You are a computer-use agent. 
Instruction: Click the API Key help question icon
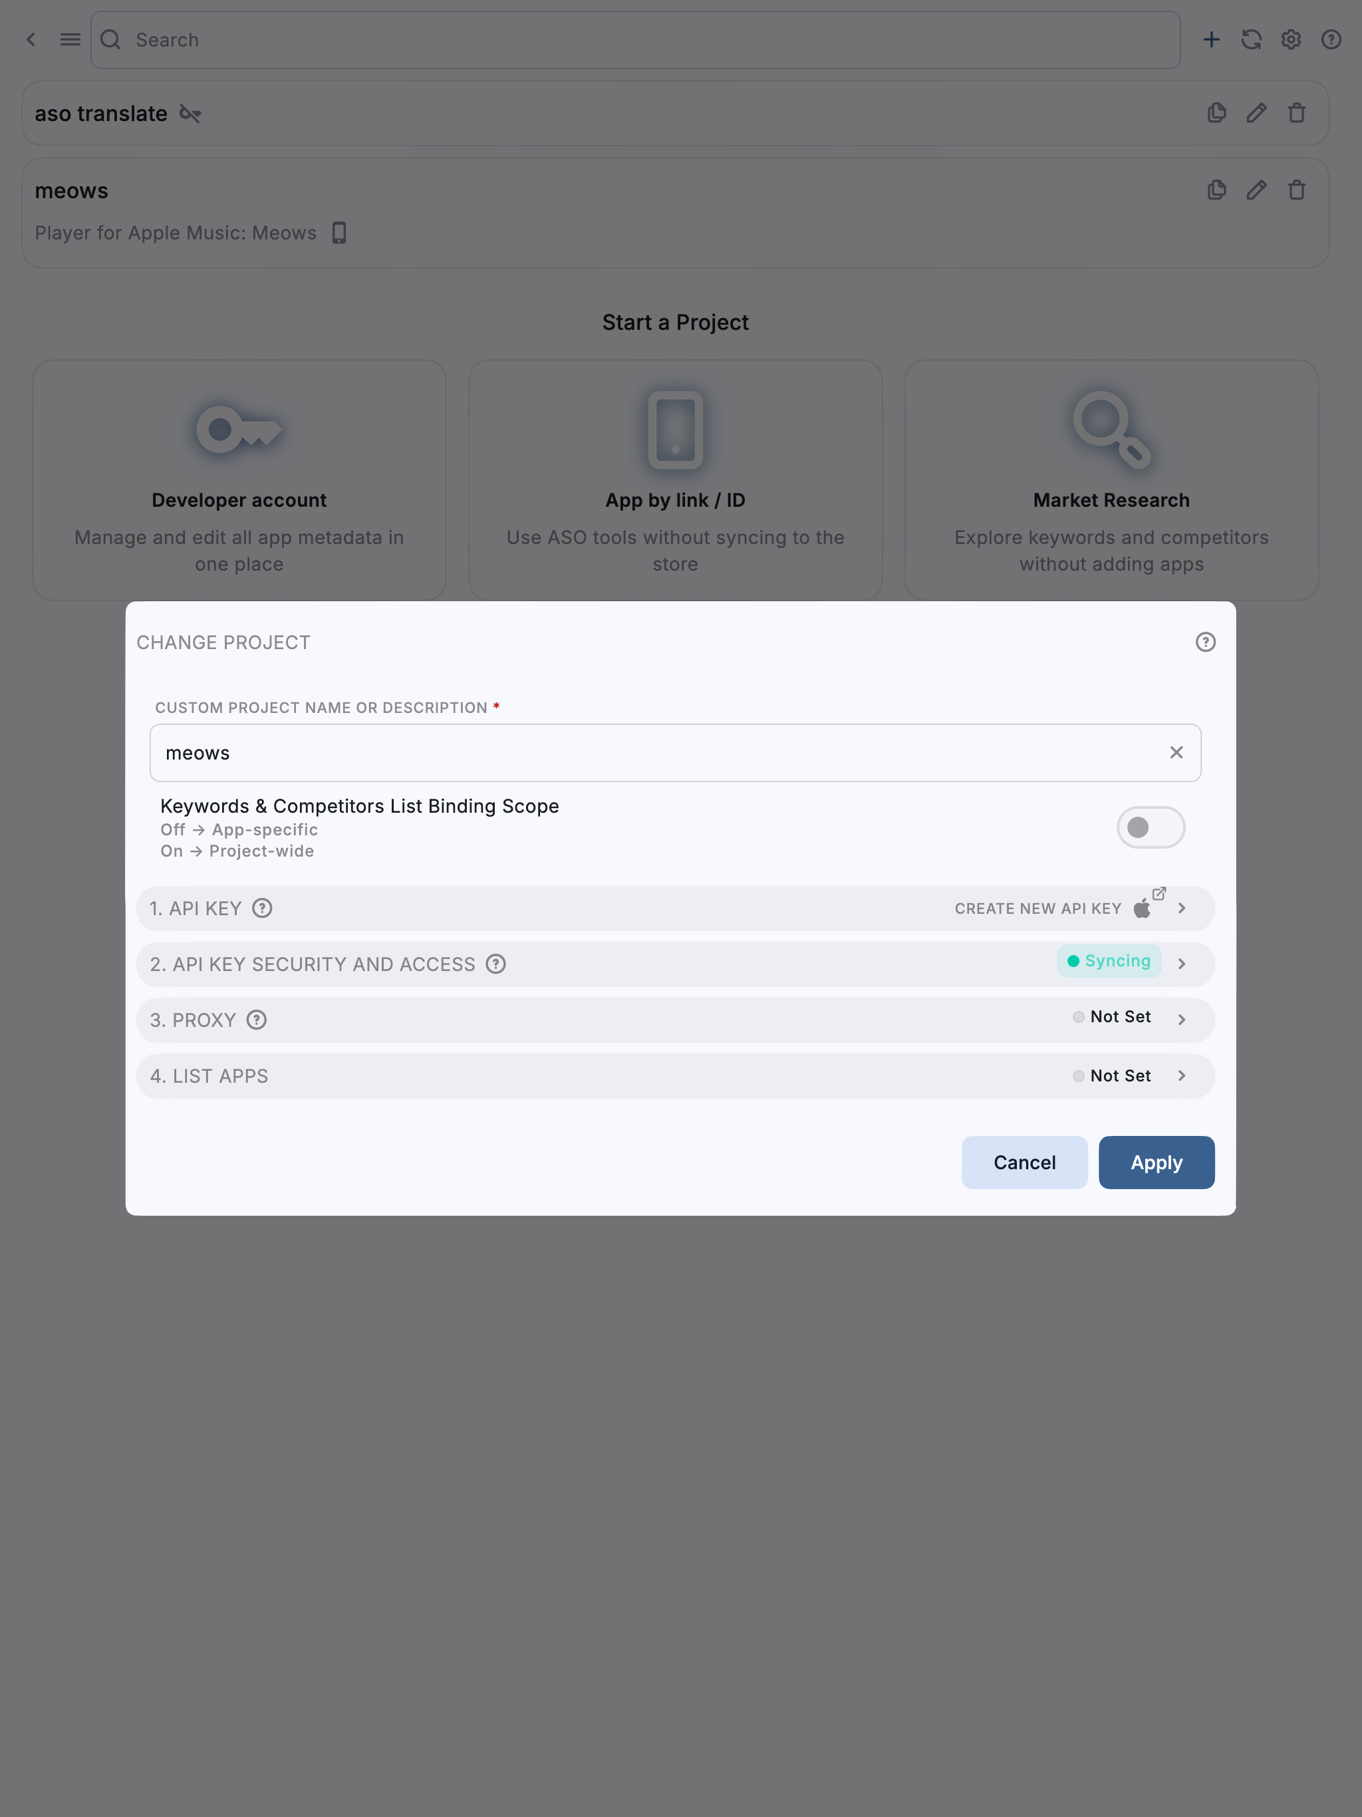coord(262,909)
